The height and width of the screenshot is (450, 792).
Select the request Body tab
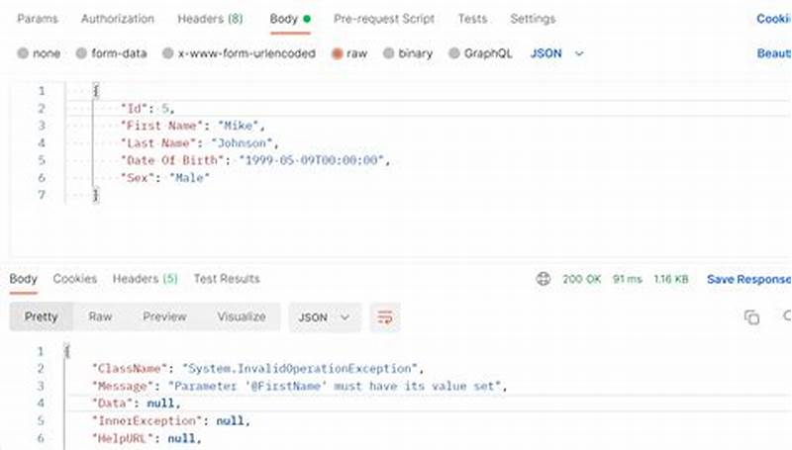(x=290, y=19)
